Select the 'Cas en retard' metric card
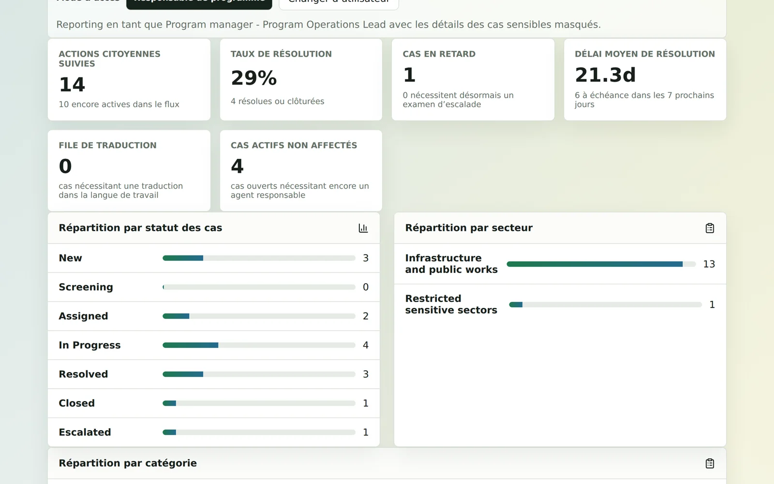Viewport: 774px width, 484px height. [x=473, y=79]
